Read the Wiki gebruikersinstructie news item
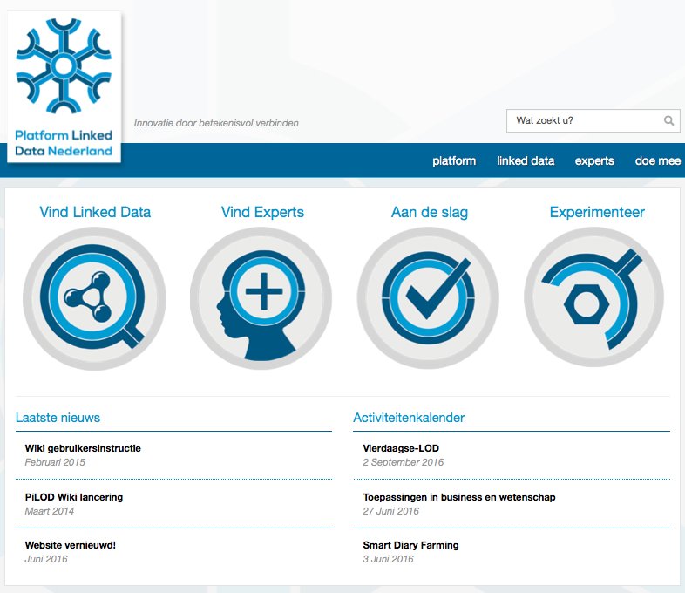The image size is (685, 593). 83,448
